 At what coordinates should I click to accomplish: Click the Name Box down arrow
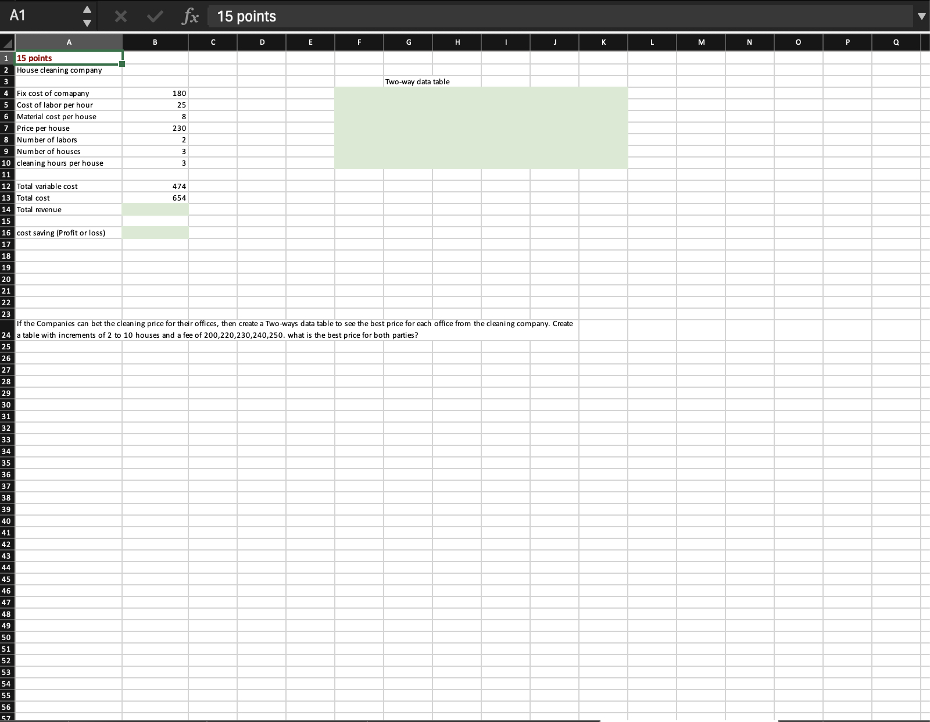click(x=87, y=23)
